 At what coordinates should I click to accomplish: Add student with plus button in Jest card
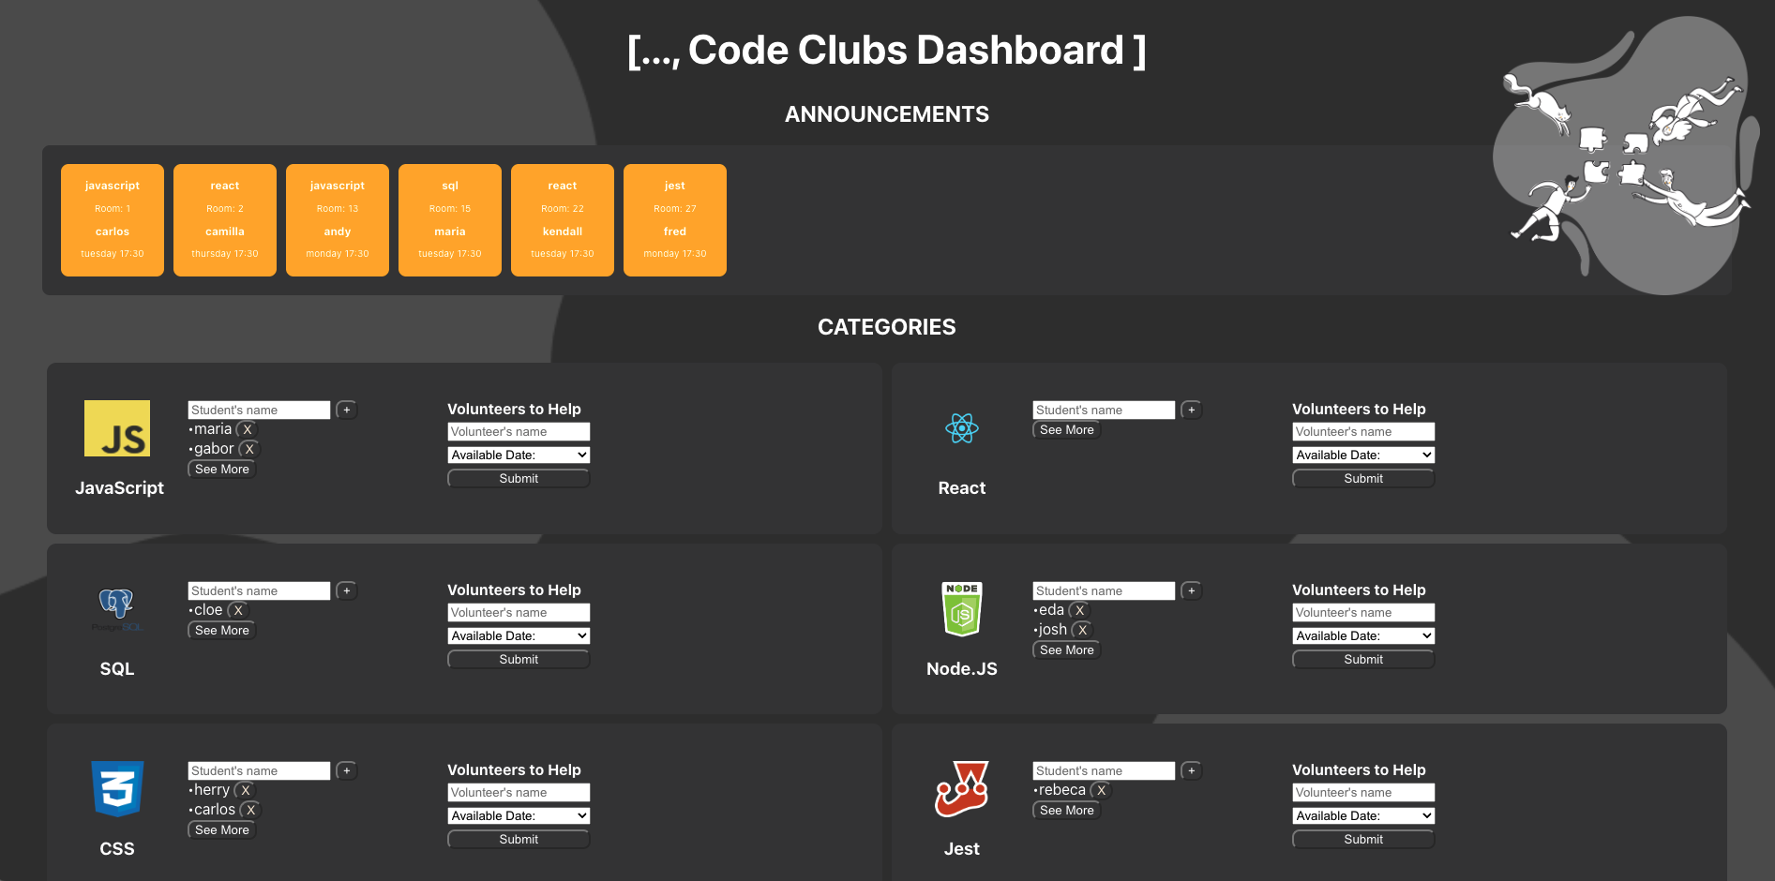point(1192,770)
